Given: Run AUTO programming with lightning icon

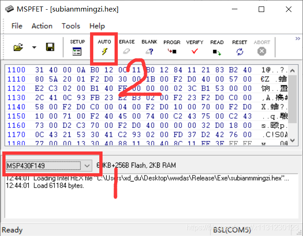Looking at the screenshot, I should tap(104, 48).
